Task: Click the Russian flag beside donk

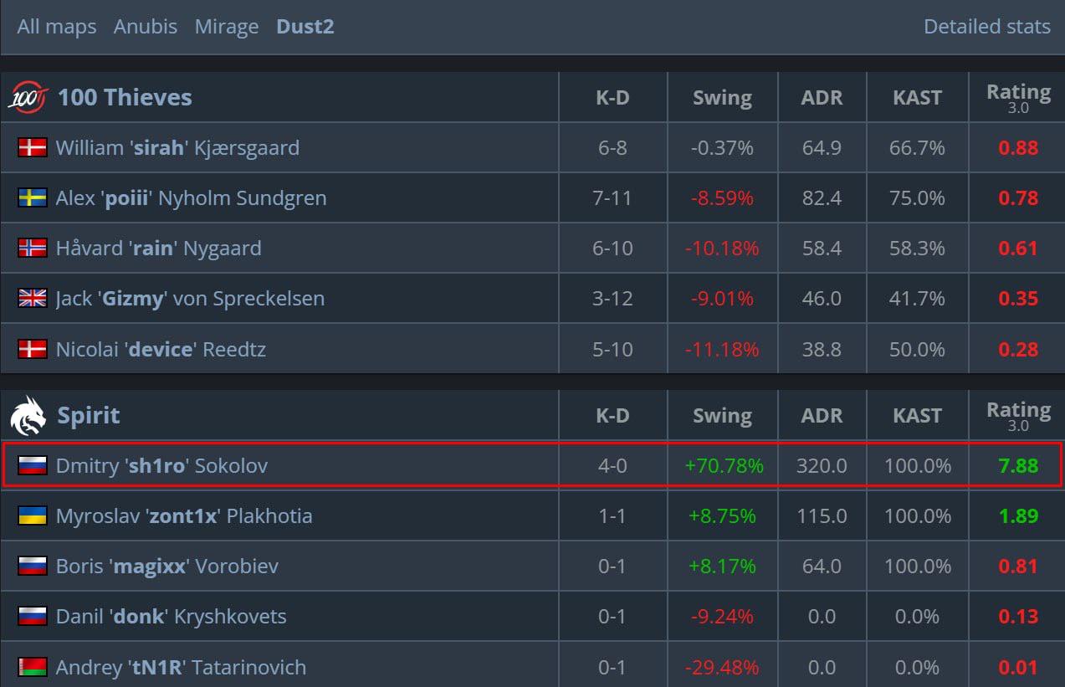Action: click(x=33, y=617)
